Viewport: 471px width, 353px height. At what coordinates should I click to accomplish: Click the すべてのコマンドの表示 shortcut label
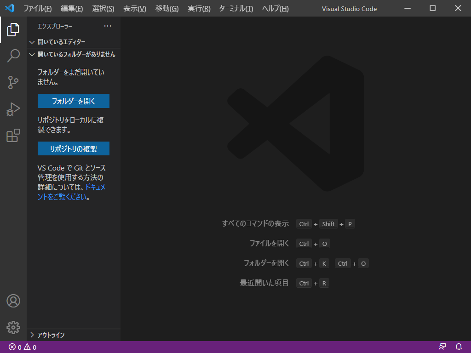coord(256,224)
